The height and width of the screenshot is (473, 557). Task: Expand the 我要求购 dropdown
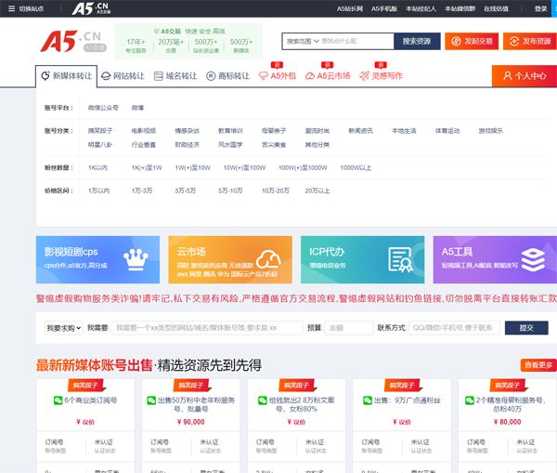pos(64,328)
